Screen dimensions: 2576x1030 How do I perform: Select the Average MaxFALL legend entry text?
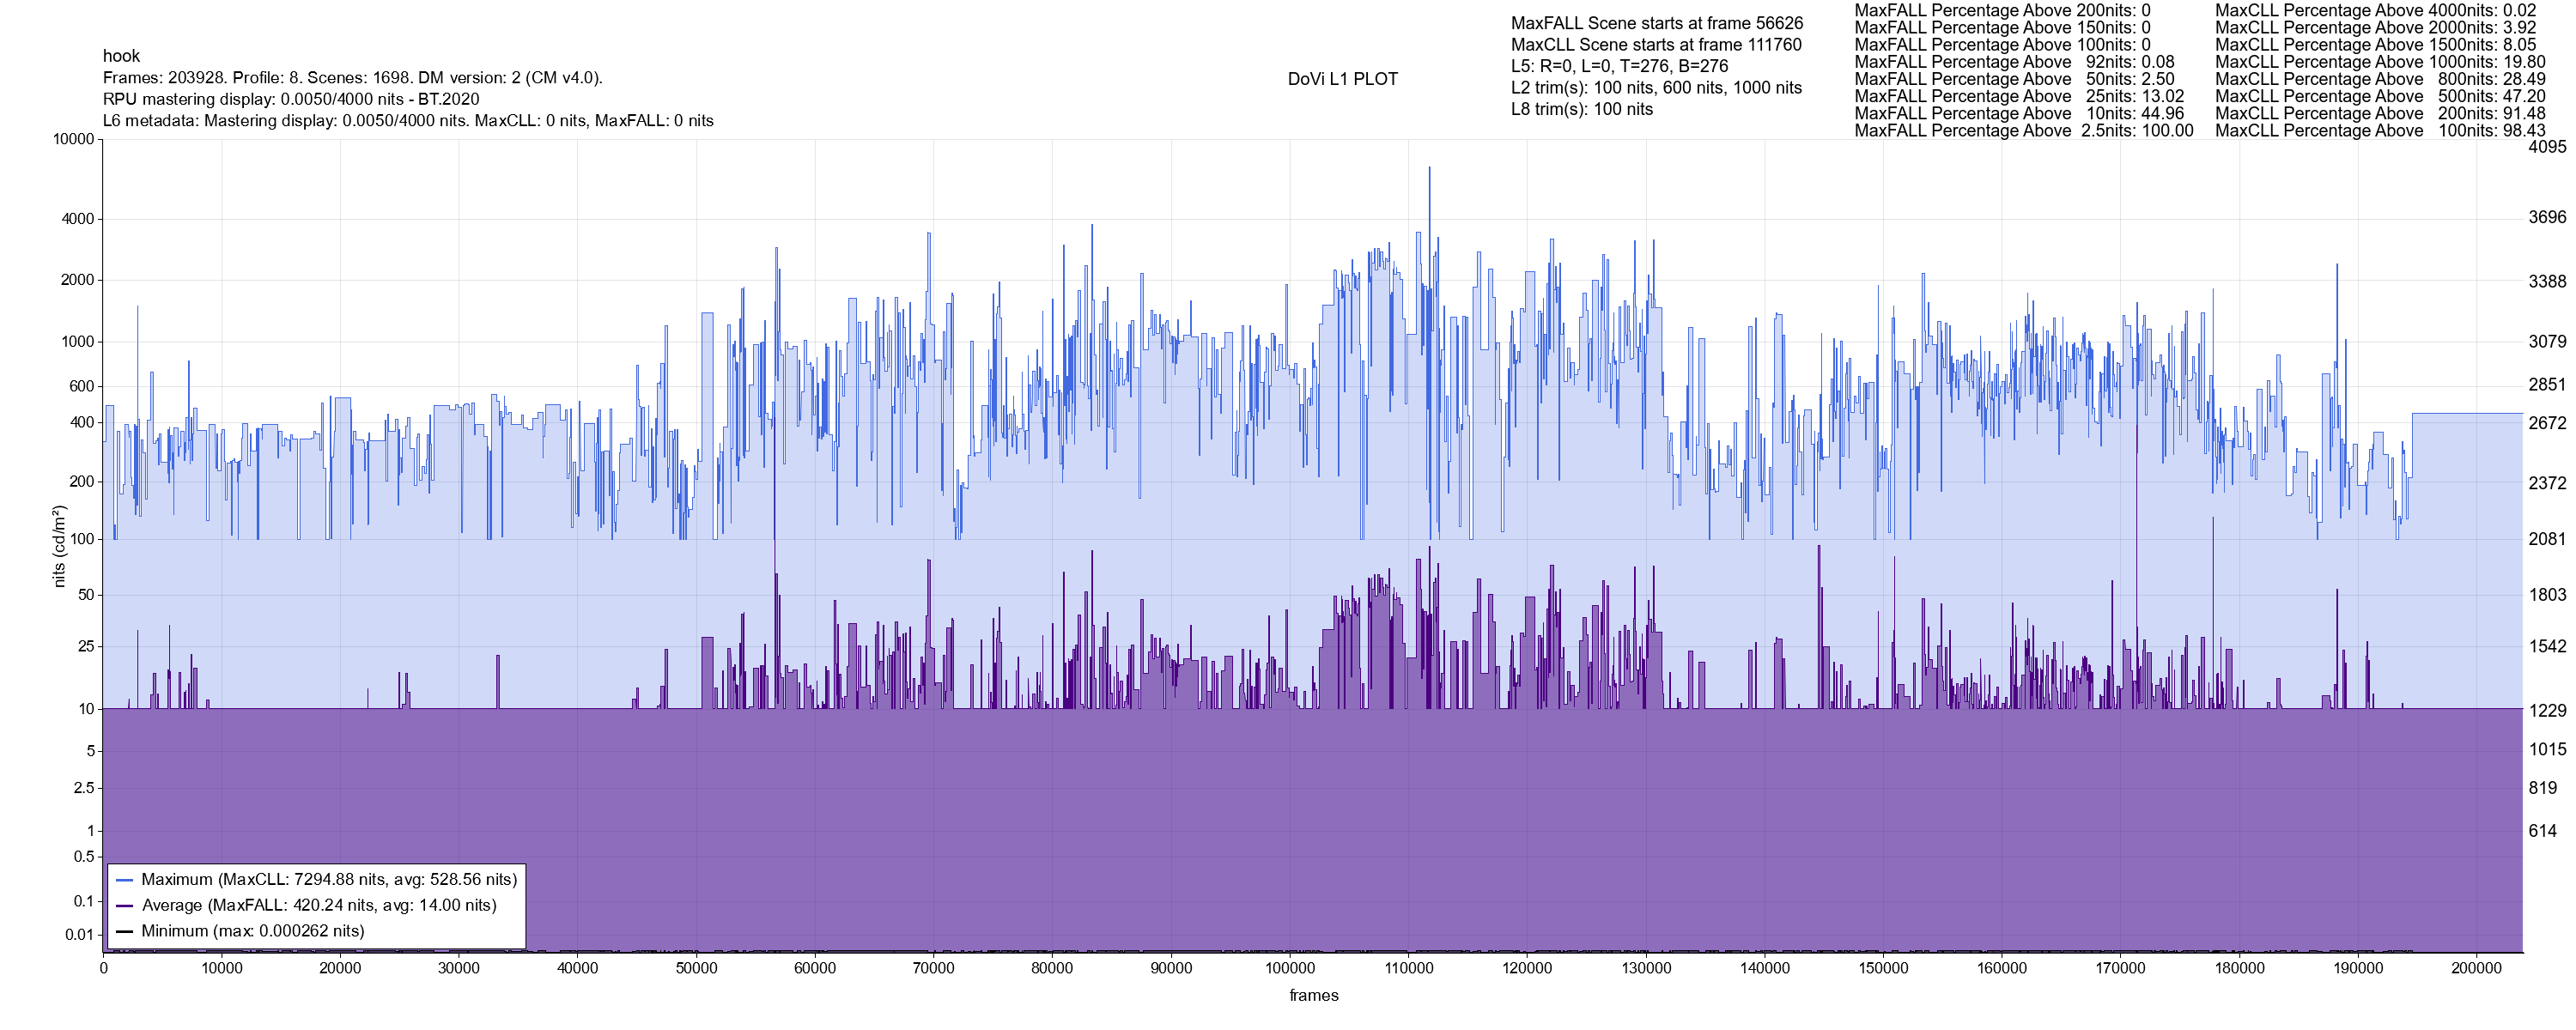click(319, 906)
